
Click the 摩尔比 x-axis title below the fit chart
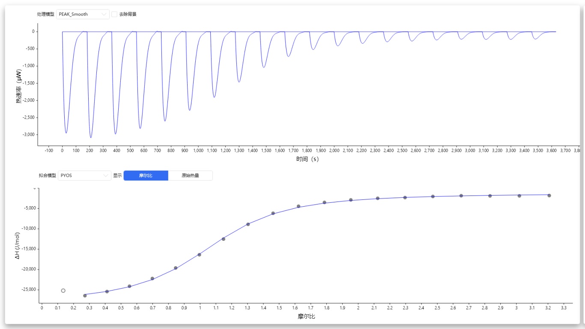pyautogui.click(x=307, y=317)
